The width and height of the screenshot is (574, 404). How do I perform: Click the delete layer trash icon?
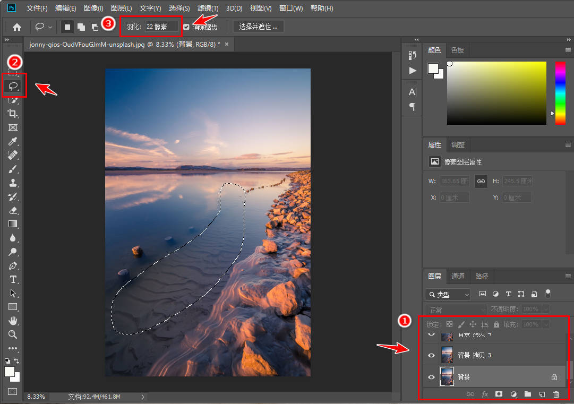tap(556, 394)
